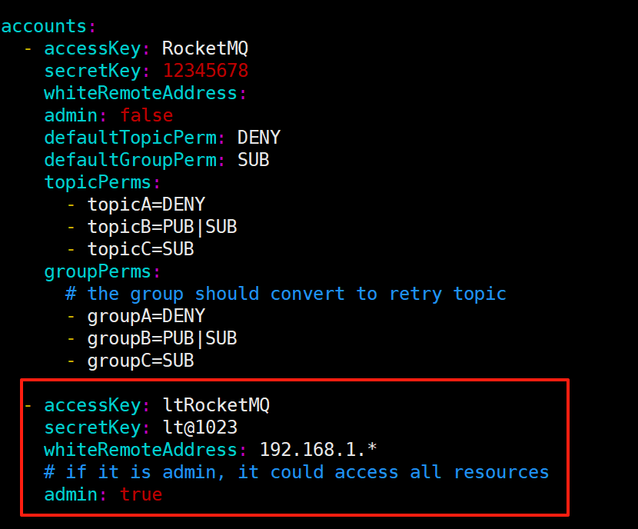Click the DENY value of defaultTopicPerm
This screenshot has height=529, width=638.
click(x=259, y=138)
